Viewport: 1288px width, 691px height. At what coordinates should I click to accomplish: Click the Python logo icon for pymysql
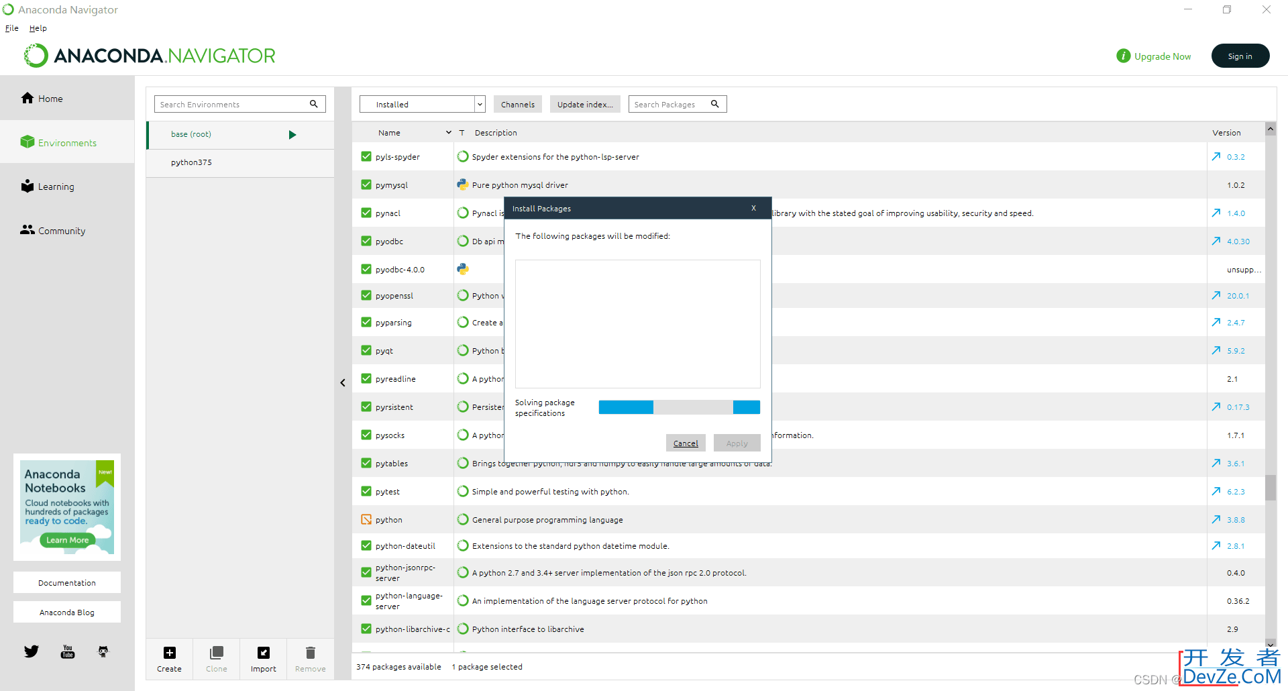(x=463, y=184)
